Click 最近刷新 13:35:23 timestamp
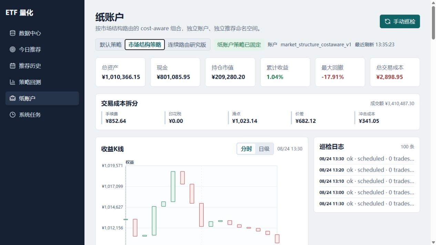Image resolution: width=436 pixels, height=245 pixels. (x=375, y=45)
